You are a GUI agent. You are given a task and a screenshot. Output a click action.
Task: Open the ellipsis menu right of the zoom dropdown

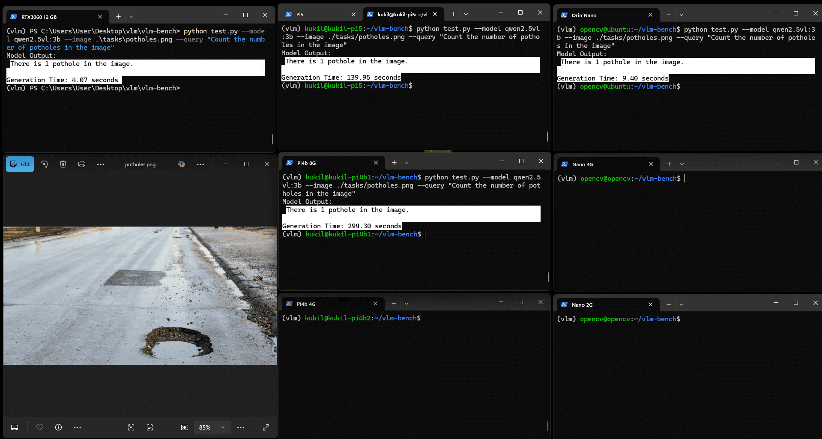[x=241, y=427]
